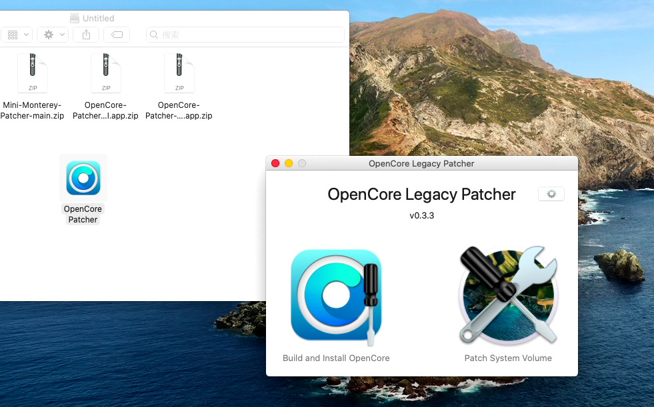Click Mini-Monterey-Patcher-main.zip file name

pos(32,111)
